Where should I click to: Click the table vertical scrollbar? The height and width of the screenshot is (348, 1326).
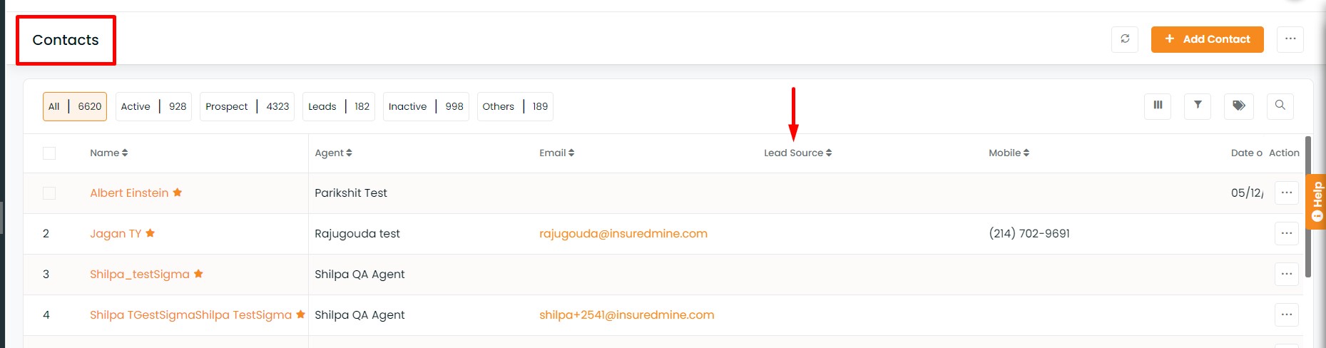coord(1308,207)
